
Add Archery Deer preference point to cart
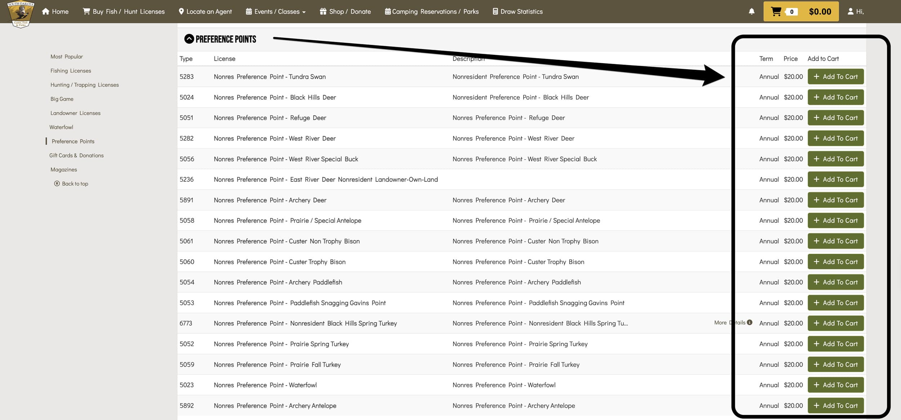coord(835,200)
